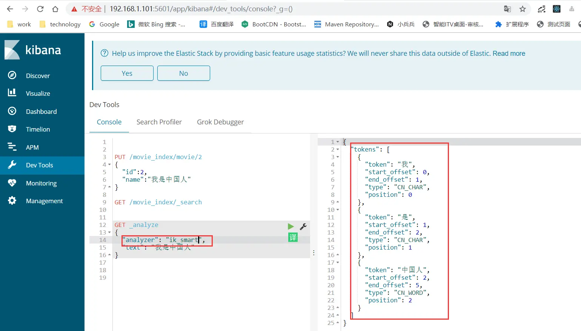
Task: Switch to the Search Profiler tab
Action: [159, 122]
